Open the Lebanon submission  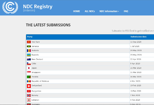click(x=35, y=100)
